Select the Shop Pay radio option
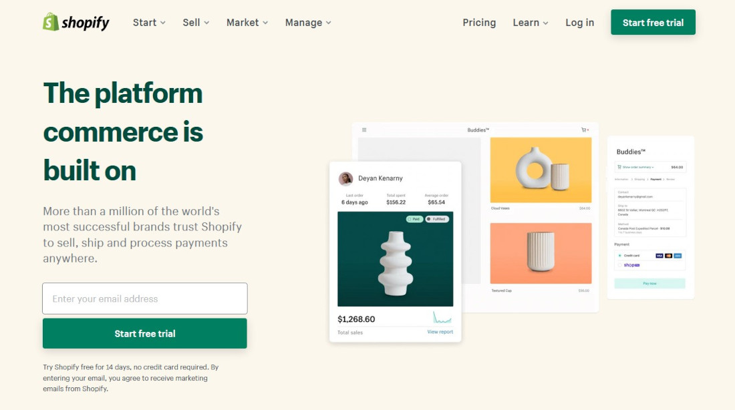 [619, 265]
